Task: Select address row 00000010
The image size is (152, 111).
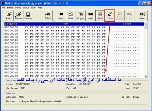Action: point(74,31)
